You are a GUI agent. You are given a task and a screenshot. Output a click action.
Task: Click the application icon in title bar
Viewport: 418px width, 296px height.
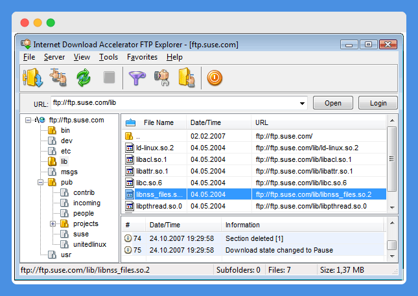click(x=26, y=44)
